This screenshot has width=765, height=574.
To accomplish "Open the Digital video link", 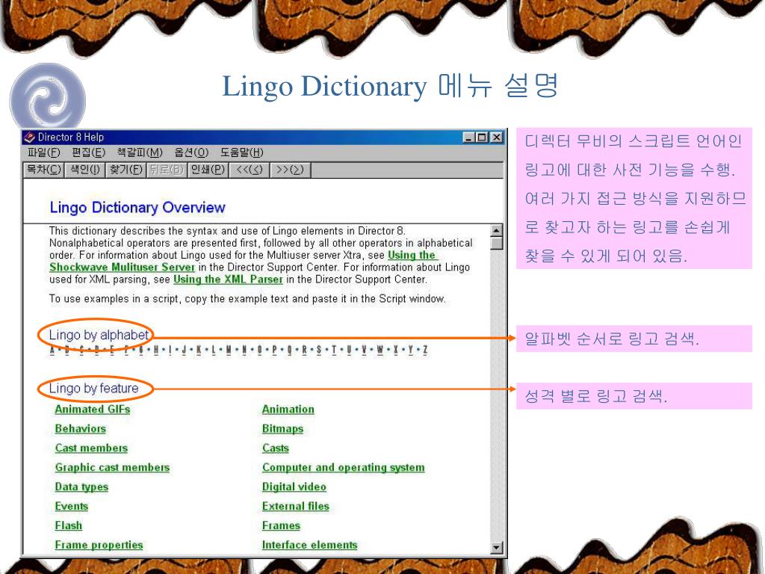I will coord(294,487).
